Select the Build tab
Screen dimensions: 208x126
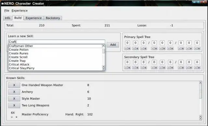click(18, 18)
